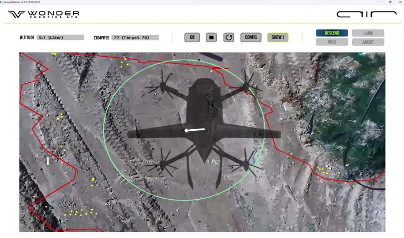Image resolution: width=404 pixels, height=238 pixels.
Task: Click the GroundStation app icon in titlebar
Action: pos(3,2)
